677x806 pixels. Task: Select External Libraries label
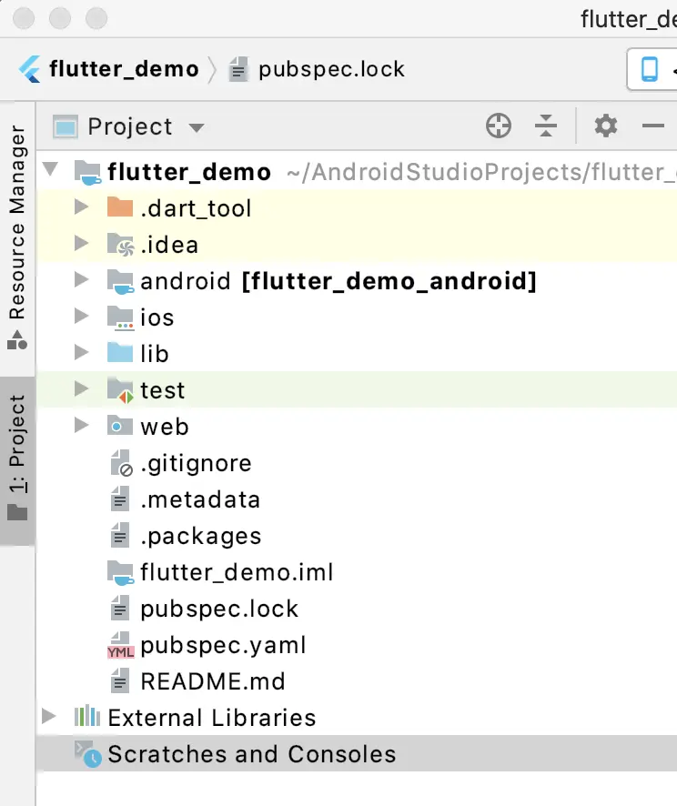[212, 717]
